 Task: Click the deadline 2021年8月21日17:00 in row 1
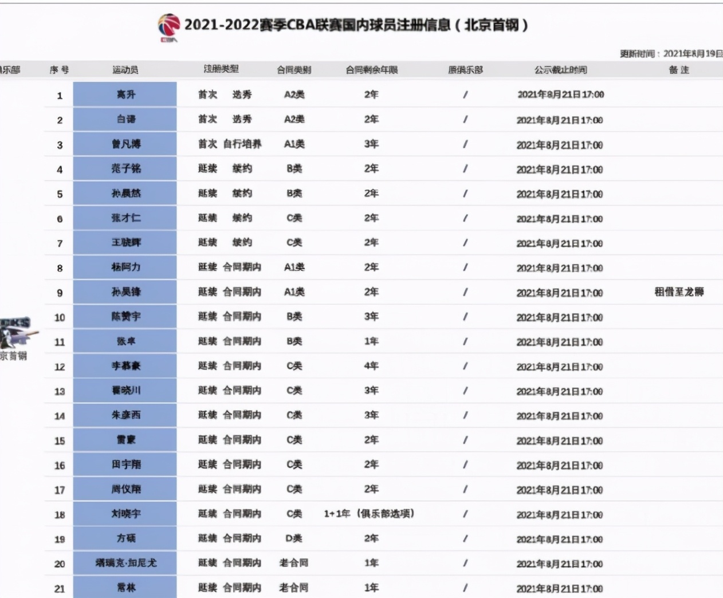(560, 95)
